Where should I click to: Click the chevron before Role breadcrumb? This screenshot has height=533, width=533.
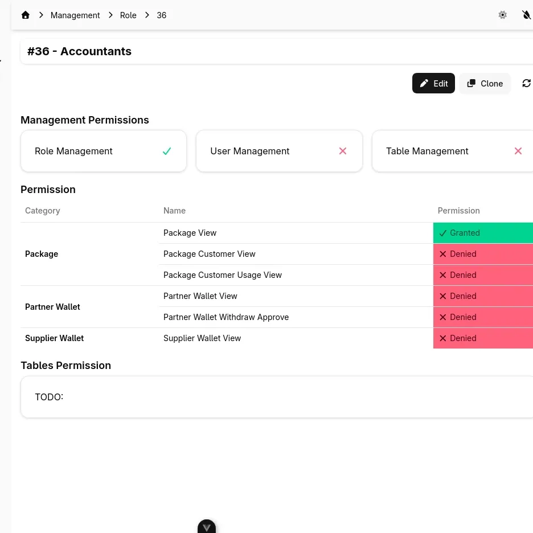[110, 15]
